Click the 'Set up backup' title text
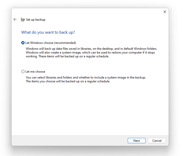 click(x=36, y=20)
